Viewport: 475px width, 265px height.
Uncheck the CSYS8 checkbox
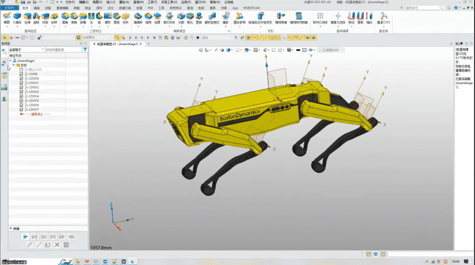[x=22, y=74]
